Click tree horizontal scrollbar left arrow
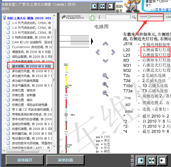Viewport: 171px width, 167px height. 4,151
